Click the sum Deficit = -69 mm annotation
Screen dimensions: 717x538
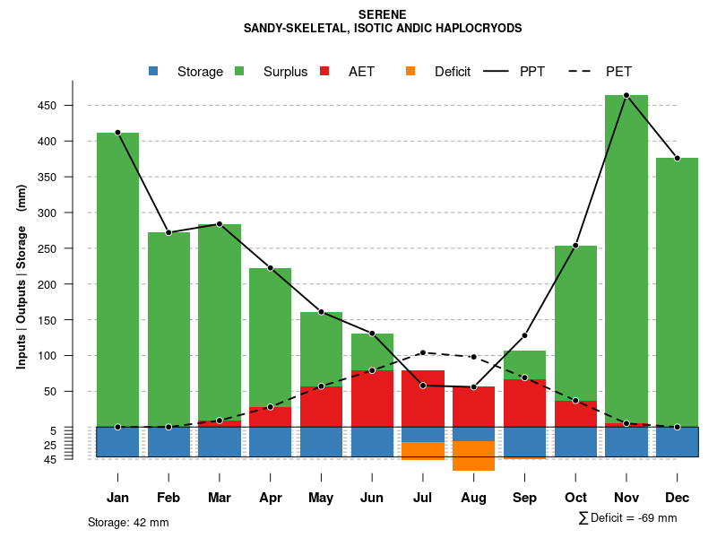(627, 517)
